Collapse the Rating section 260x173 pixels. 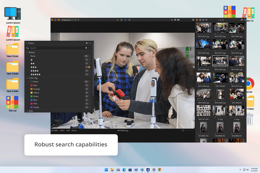27,52
